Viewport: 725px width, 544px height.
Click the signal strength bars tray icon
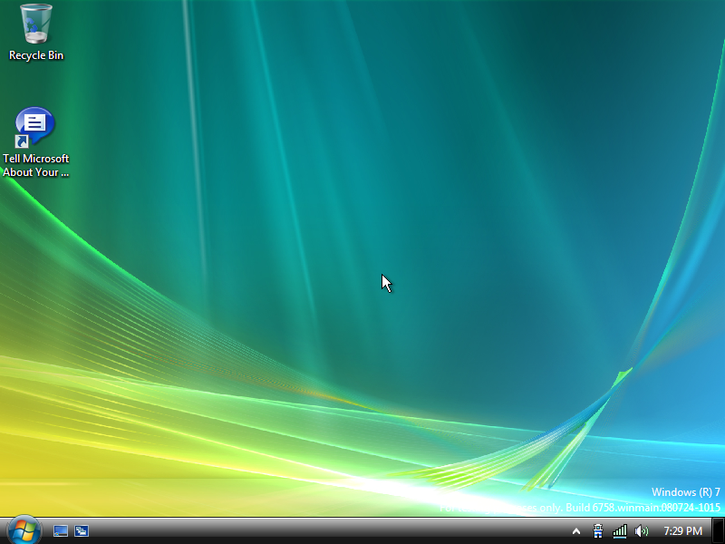620,531
